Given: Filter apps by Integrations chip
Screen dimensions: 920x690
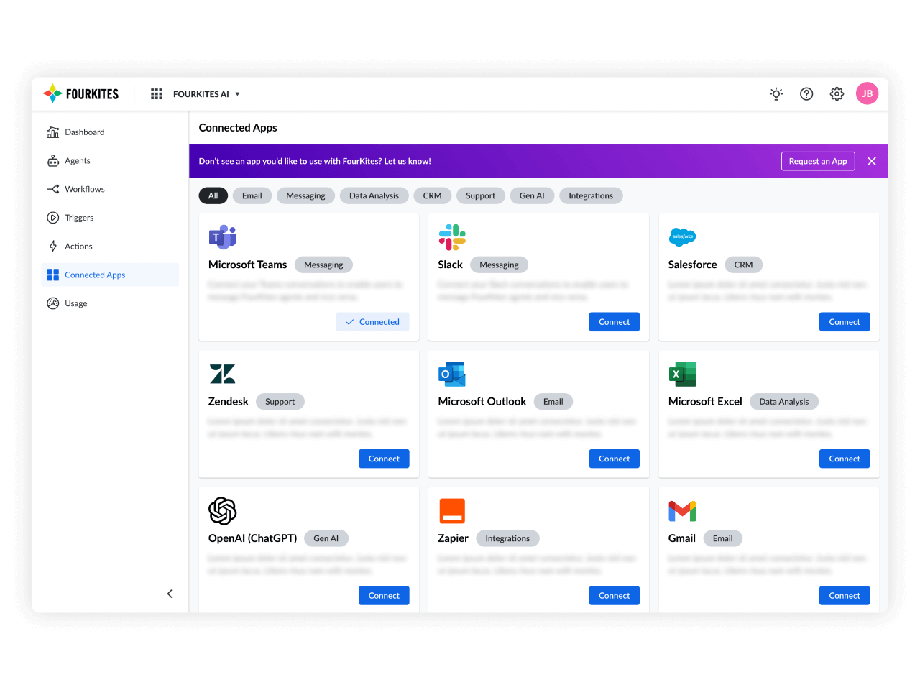Looking at the screenshot, I should (x=591, y=195).
